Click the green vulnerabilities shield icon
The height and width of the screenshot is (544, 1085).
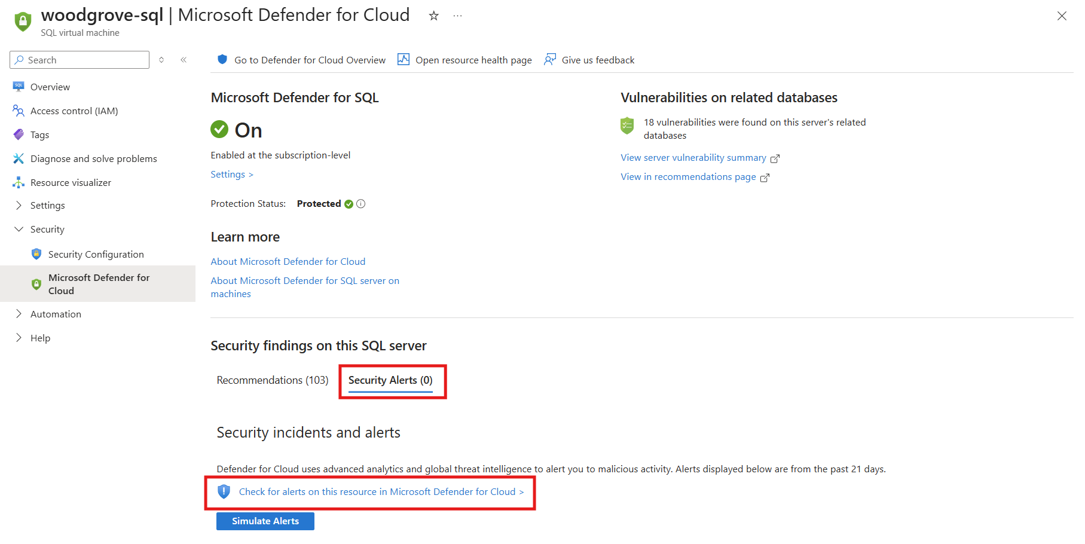pyautogui.click(x=627, y=126)
